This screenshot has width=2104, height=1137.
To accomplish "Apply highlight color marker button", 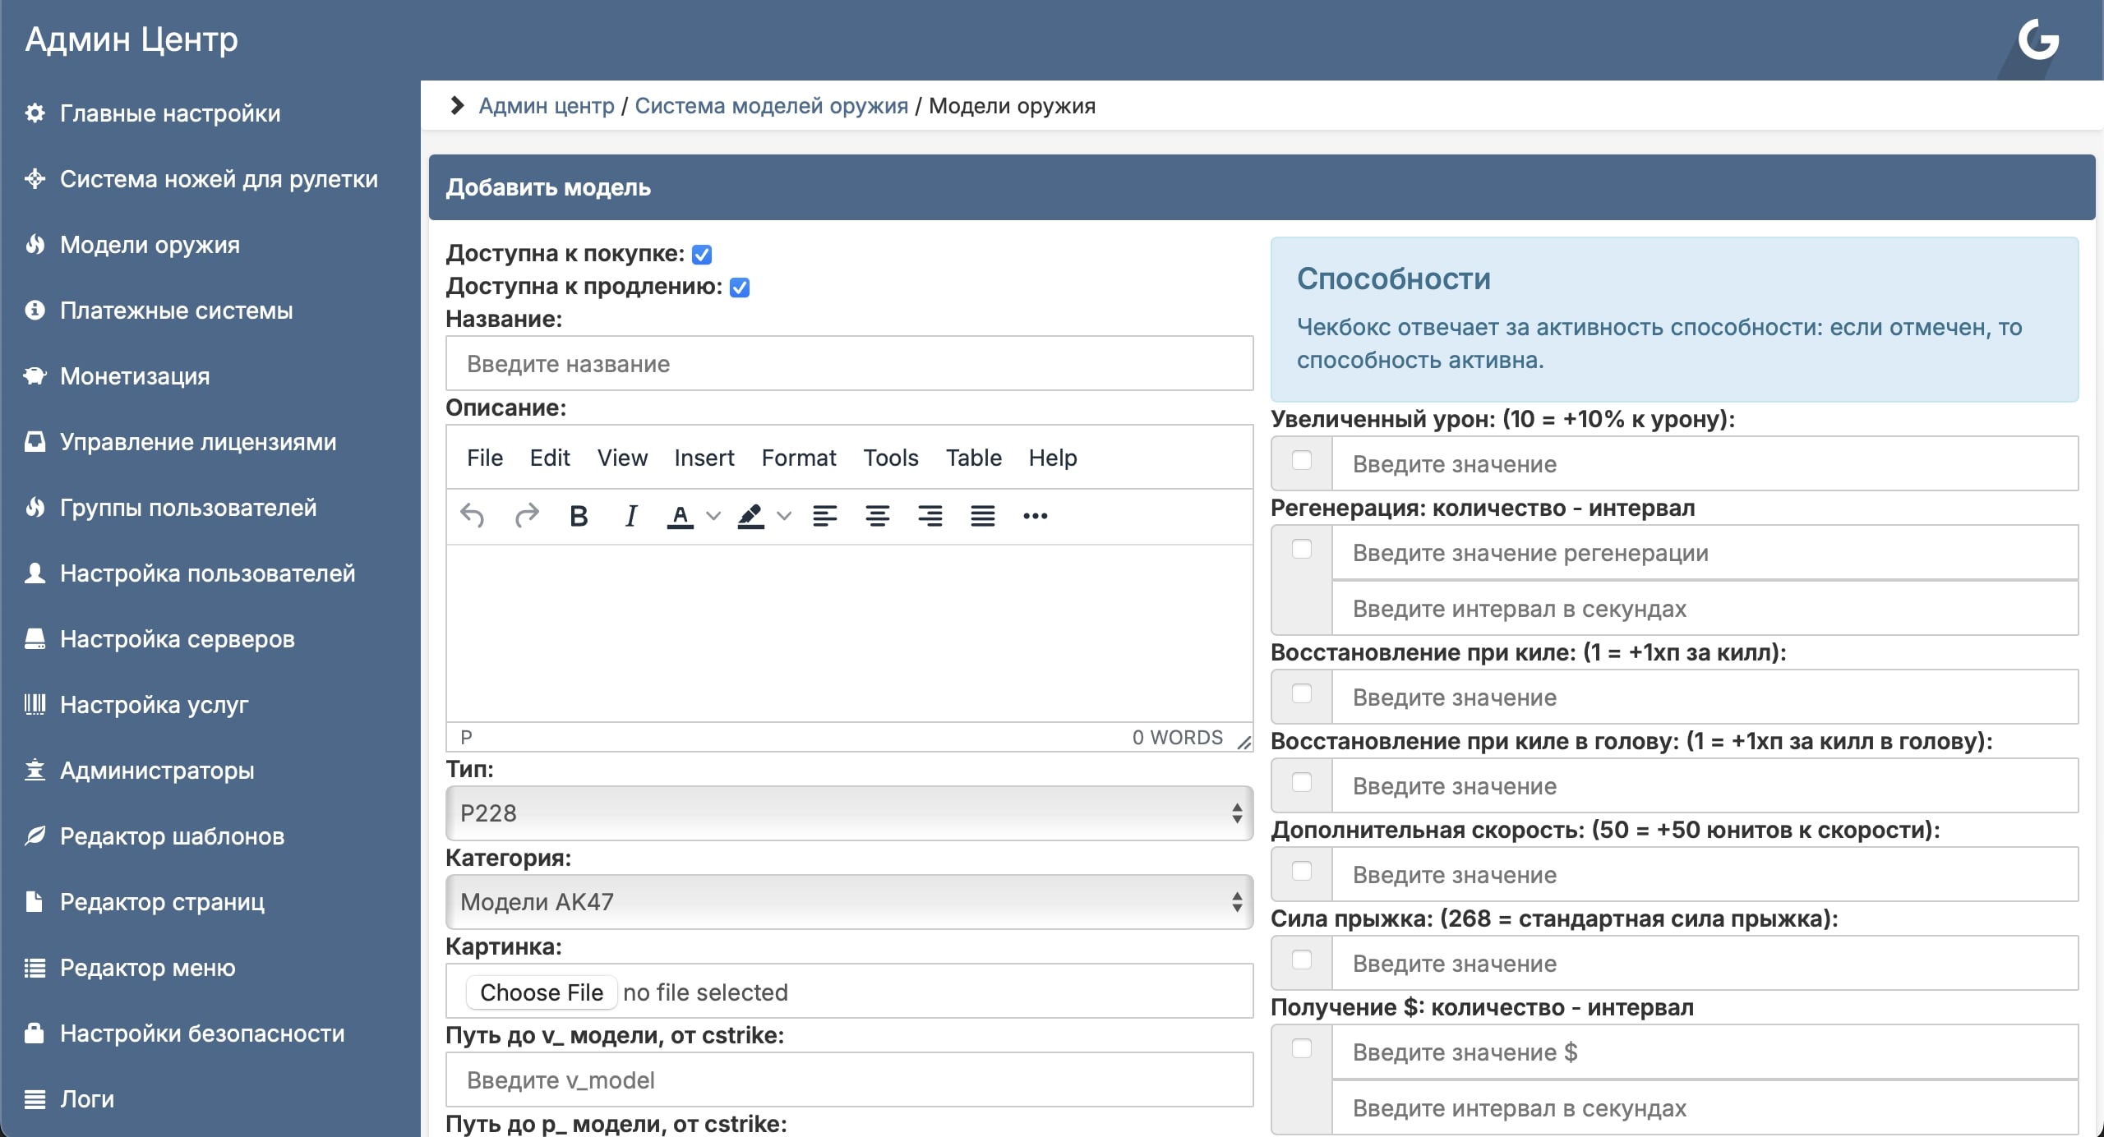I will tap(750, 516).
